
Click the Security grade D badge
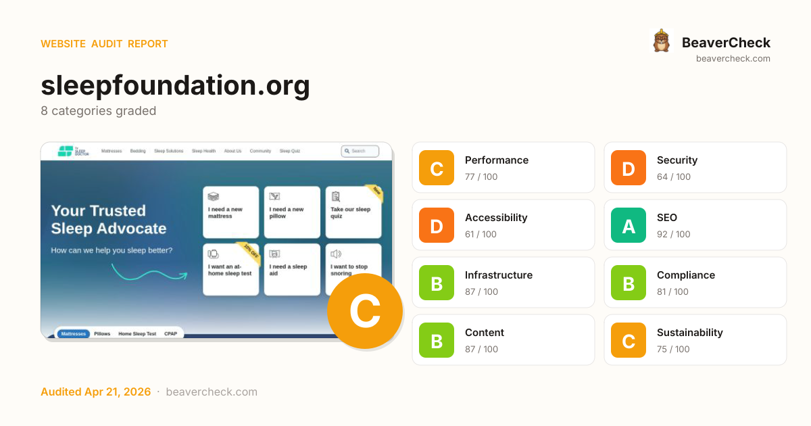pos(629,168)
